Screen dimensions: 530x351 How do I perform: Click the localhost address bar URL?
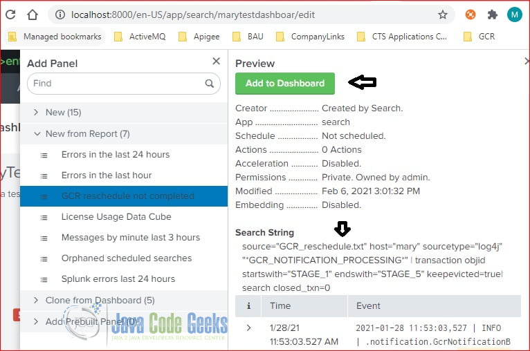[193, 15]
